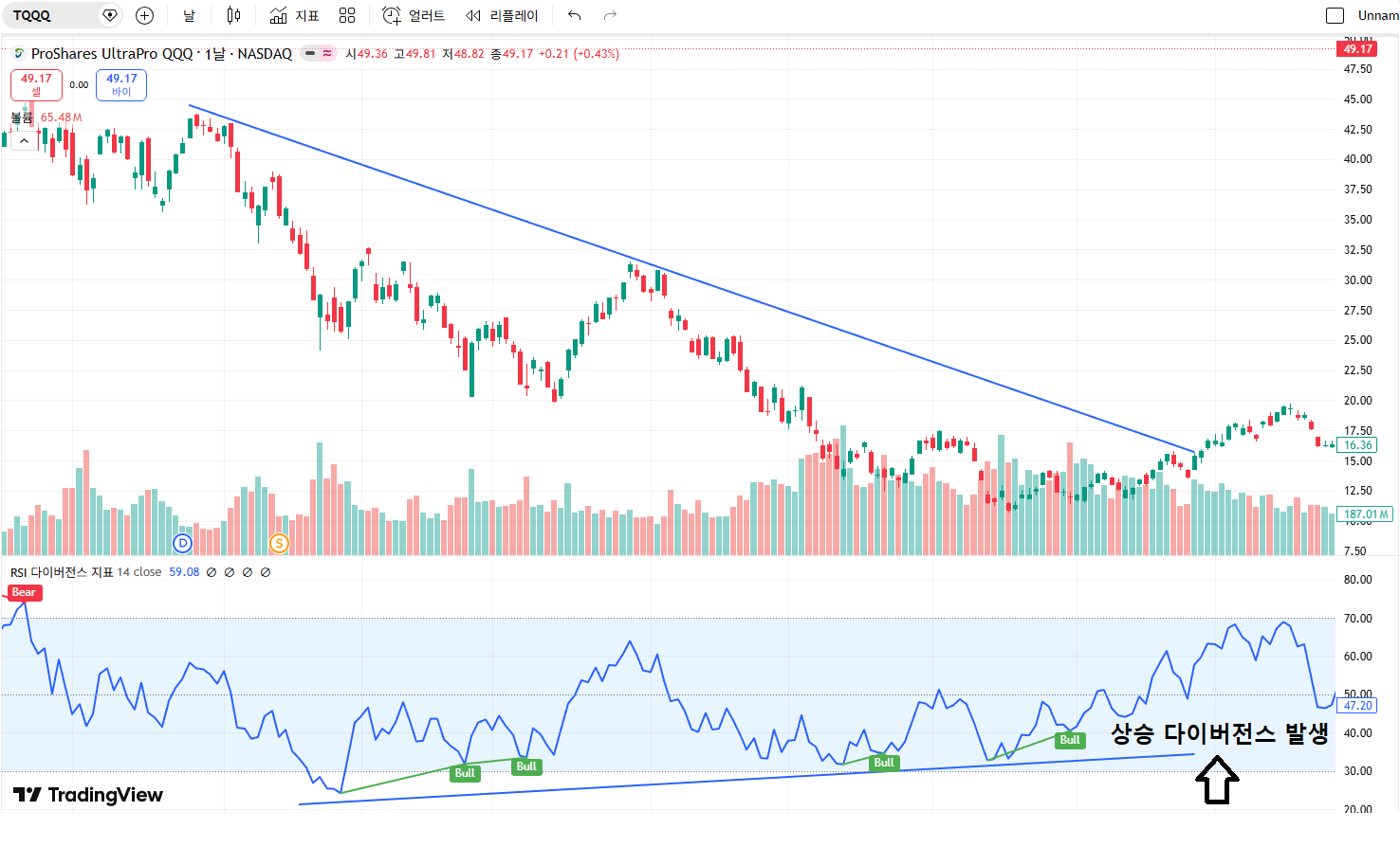Redo the last undone action
The height and width of the screenshot is (847, 1400).
coord(610,15)
